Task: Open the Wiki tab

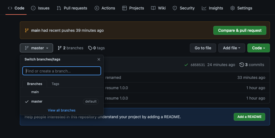Action: point(158,8)
